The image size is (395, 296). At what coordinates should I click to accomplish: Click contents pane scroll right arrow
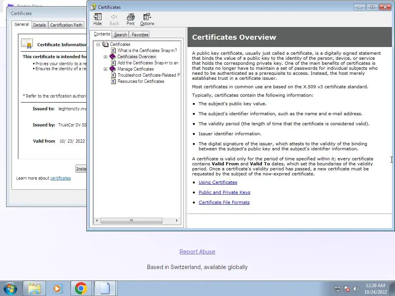click(177, 220)
